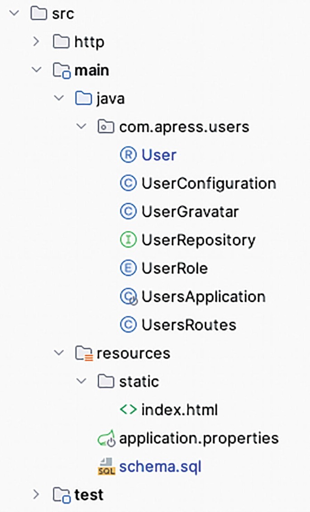Collapse the resources folder
Viewport: 310px width, 512px height.
click(x=59, y=353)
